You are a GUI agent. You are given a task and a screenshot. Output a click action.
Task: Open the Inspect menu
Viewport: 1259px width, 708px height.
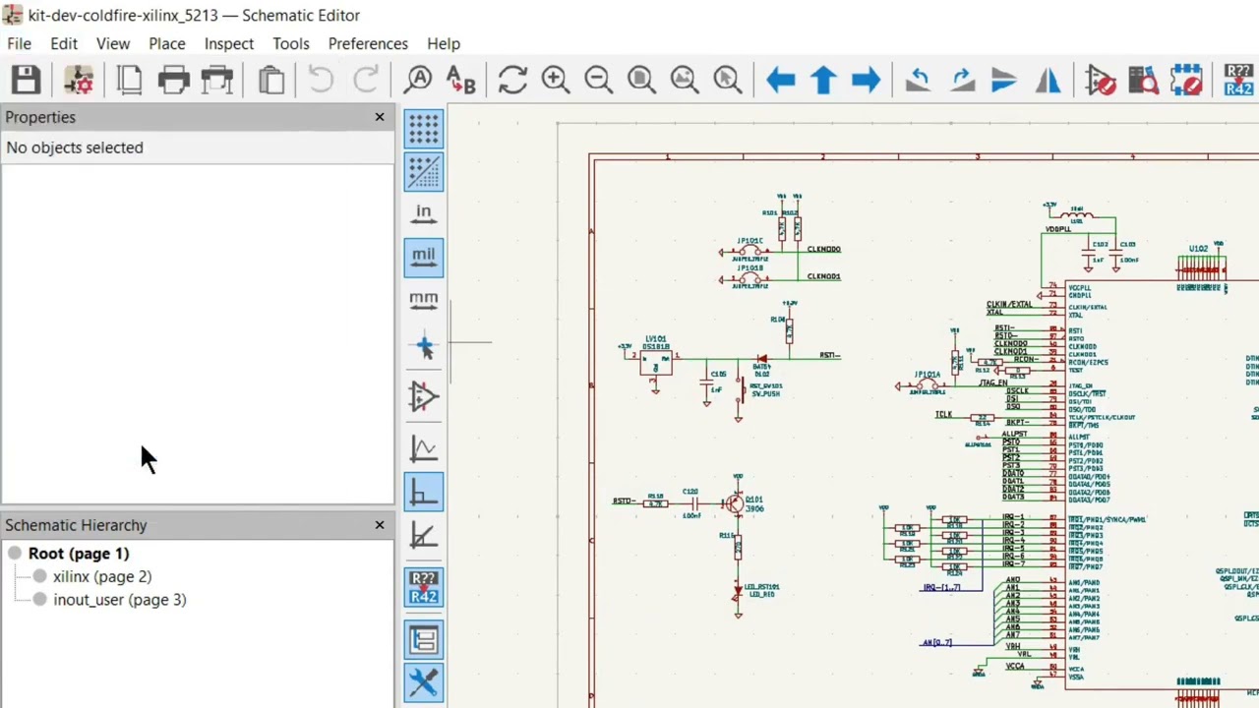click(x=229, y=43)
